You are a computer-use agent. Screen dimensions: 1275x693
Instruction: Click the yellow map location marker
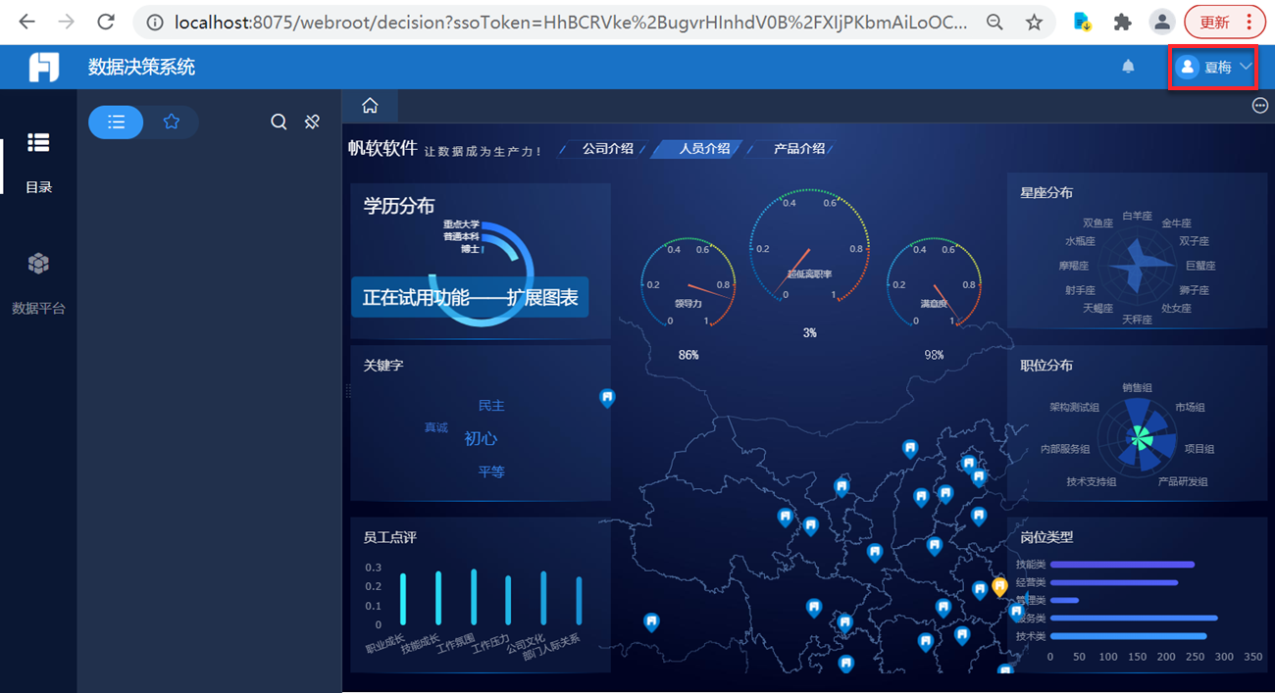999,586
